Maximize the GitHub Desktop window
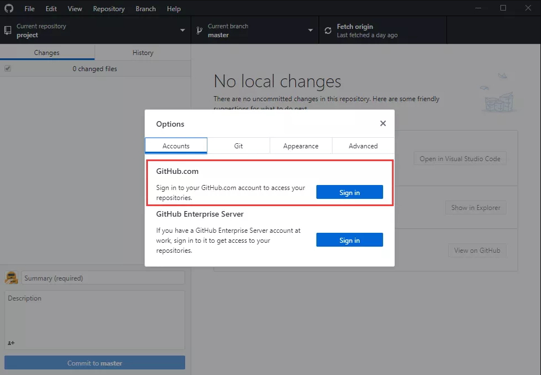541x375 pixels. pyautogui.click(x=503, y=8)
